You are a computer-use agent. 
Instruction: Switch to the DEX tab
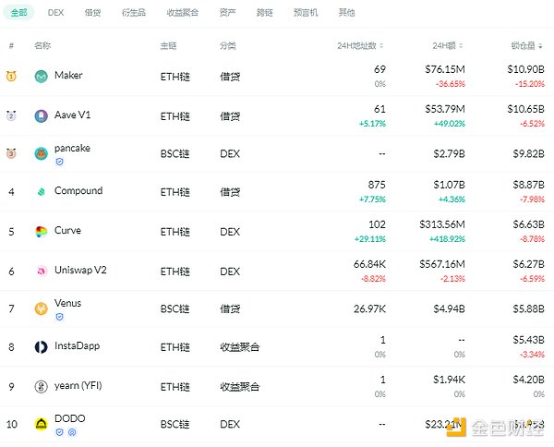[55, 13]
